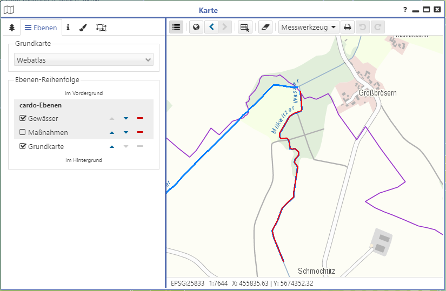Open the info icon tab
446x291 pixels.
pos(68,28)
